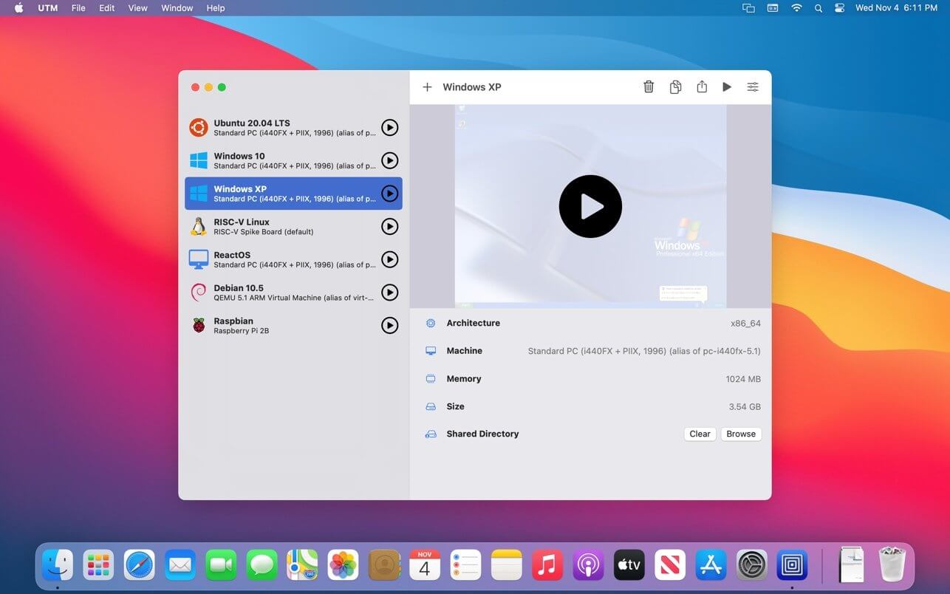The height and width of the screenshot is (594, 950).
Task: Click the Wi-Fi menu bar icon
Action: [x=796, y=8]
